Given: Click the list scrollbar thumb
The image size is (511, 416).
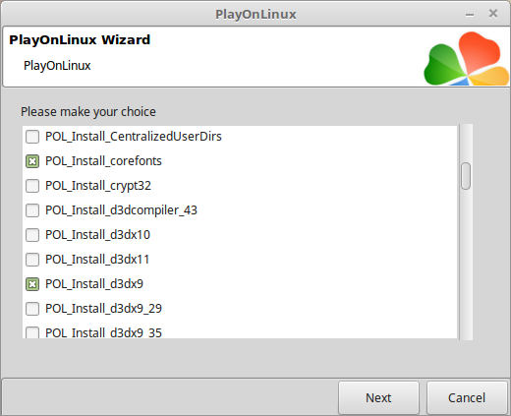Looking at the screenshot, I should pos(466,176).
